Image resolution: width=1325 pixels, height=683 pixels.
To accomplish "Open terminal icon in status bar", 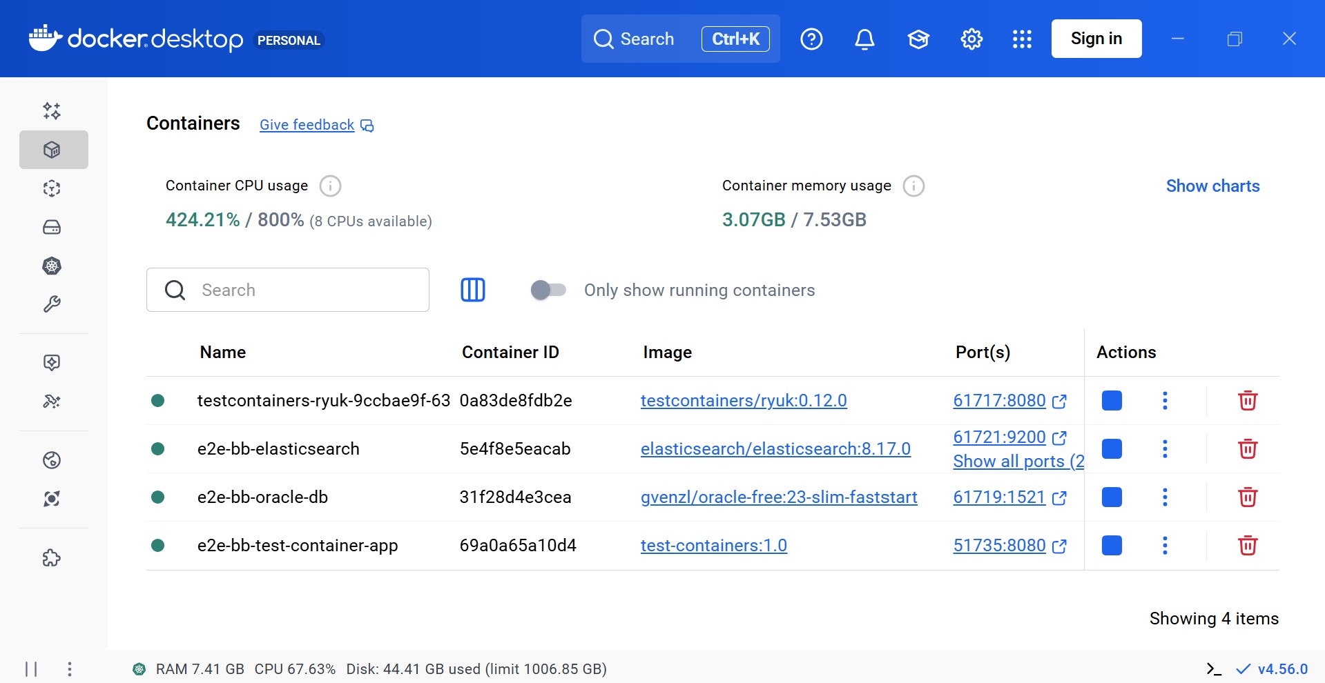I will click(x=1214, y=669).
